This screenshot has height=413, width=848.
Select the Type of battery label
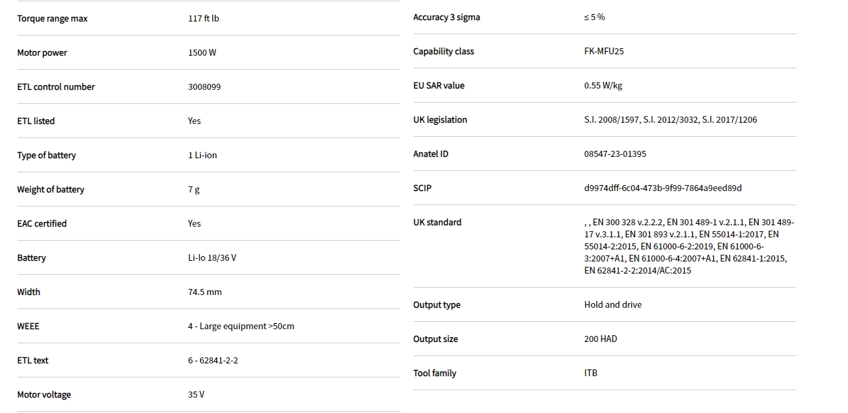46,156
